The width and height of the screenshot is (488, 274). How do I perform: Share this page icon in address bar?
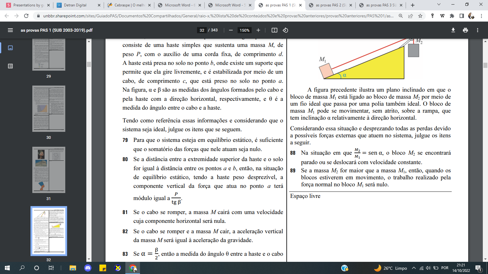pos(411,16)
